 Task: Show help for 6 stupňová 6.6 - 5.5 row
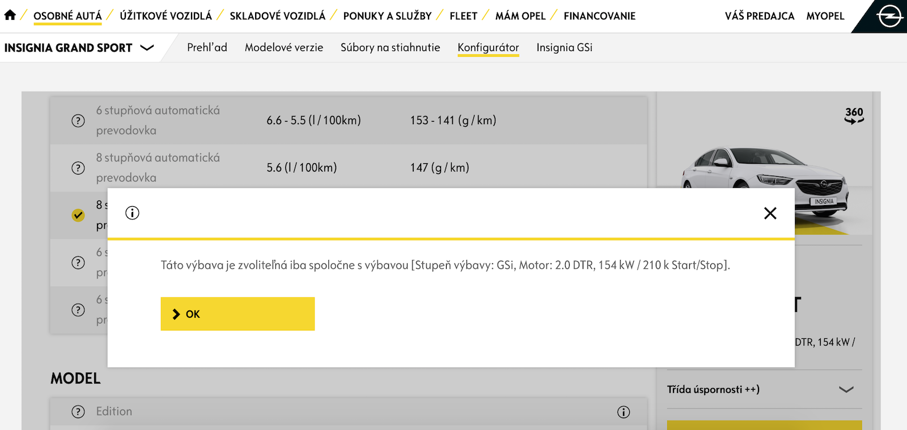coord(78,121)
